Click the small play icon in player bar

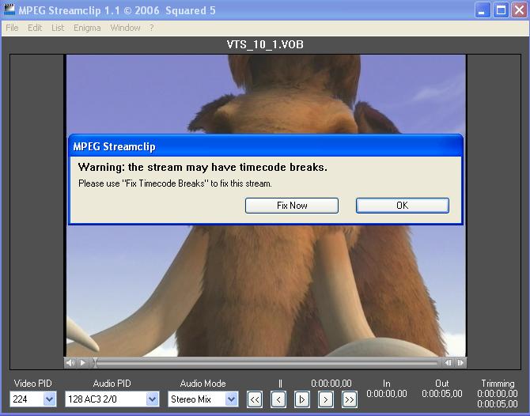(83, 362)
